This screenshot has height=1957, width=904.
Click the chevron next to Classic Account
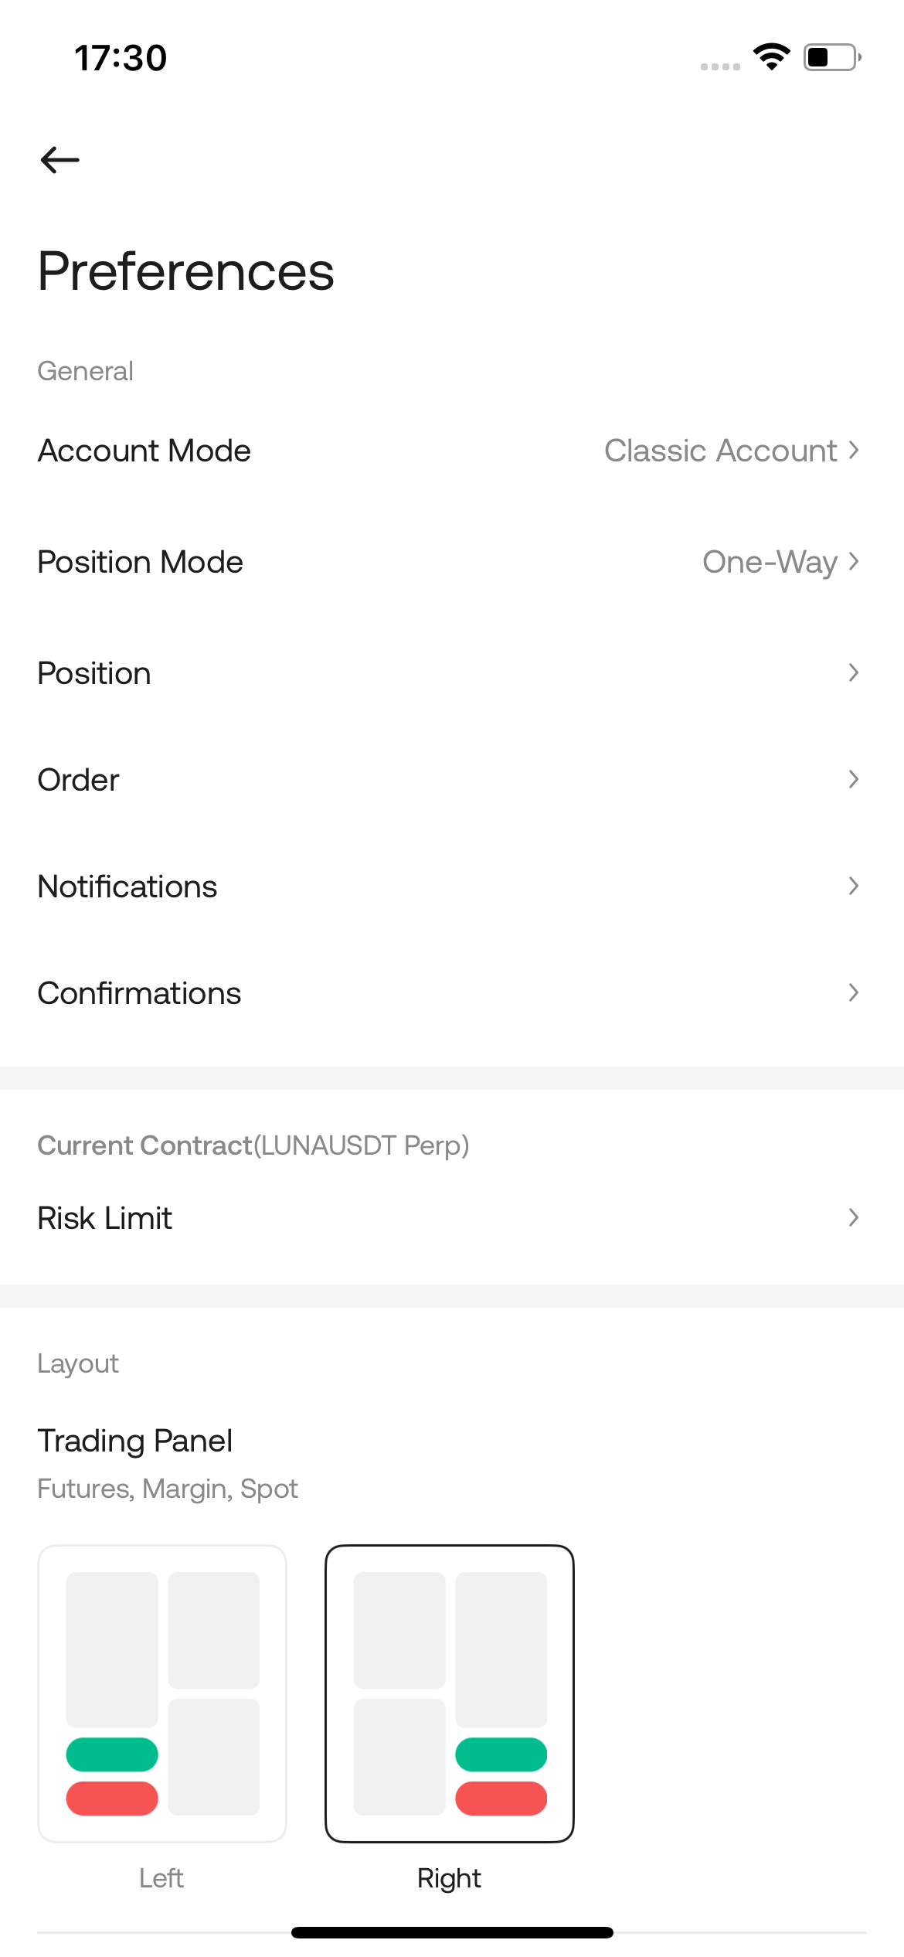[854, 450]
